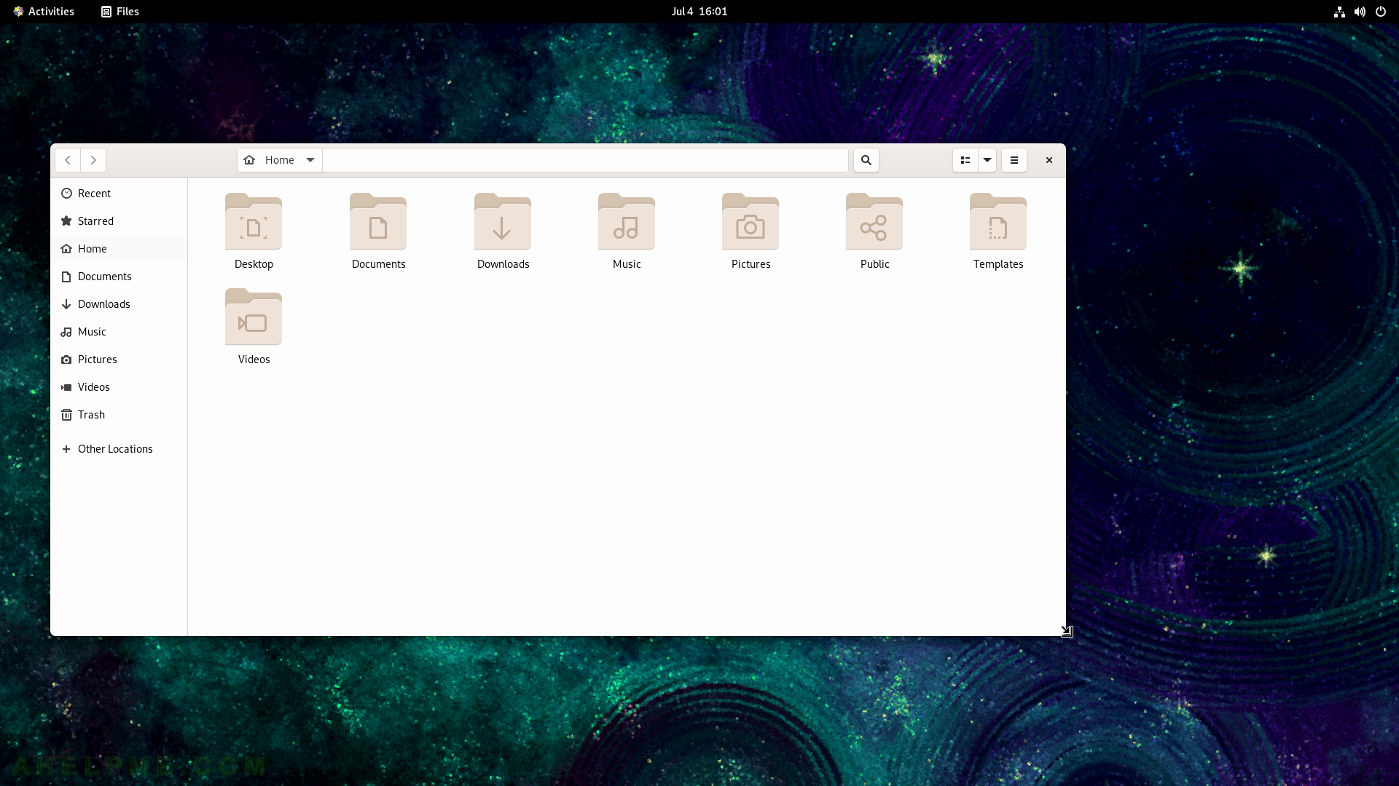This screenshot has height=786, width=1399.
Task: Open the Activities overview
Action: click(44, 12)
